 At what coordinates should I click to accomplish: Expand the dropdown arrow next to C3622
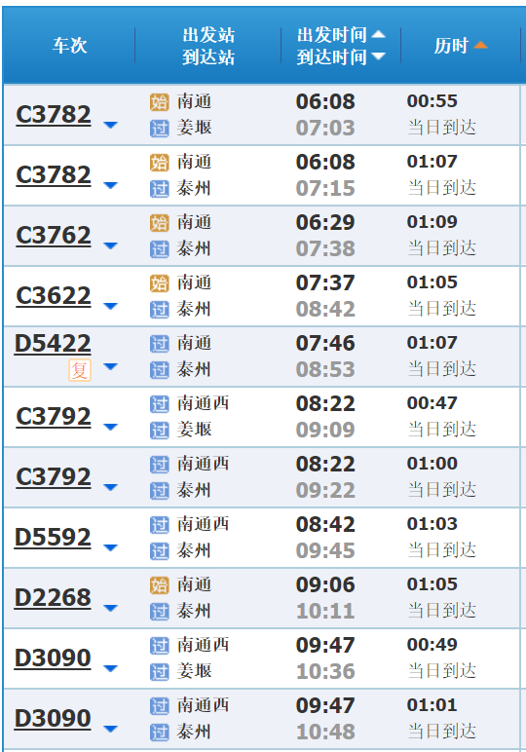pyautogui.click(x=110, y=307)
